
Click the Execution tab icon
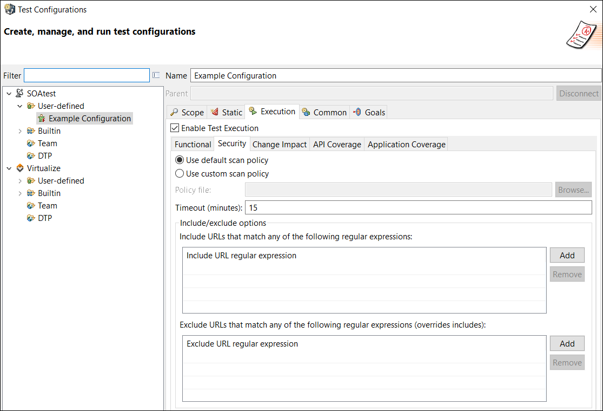click(253, 111)
